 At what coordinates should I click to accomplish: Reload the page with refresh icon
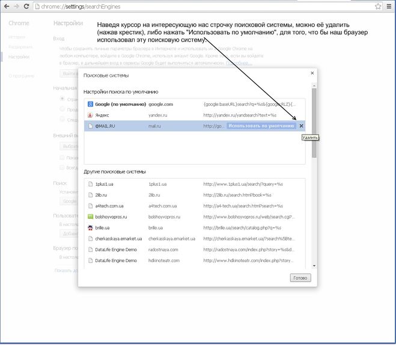tap(26, 6)
